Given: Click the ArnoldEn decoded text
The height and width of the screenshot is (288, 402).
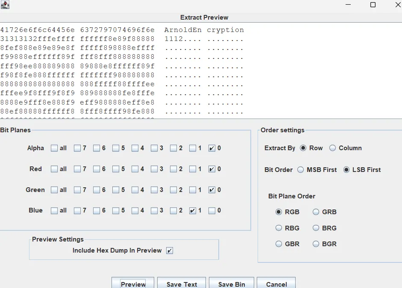Looking at the screenshot, I should click(183, 30).
